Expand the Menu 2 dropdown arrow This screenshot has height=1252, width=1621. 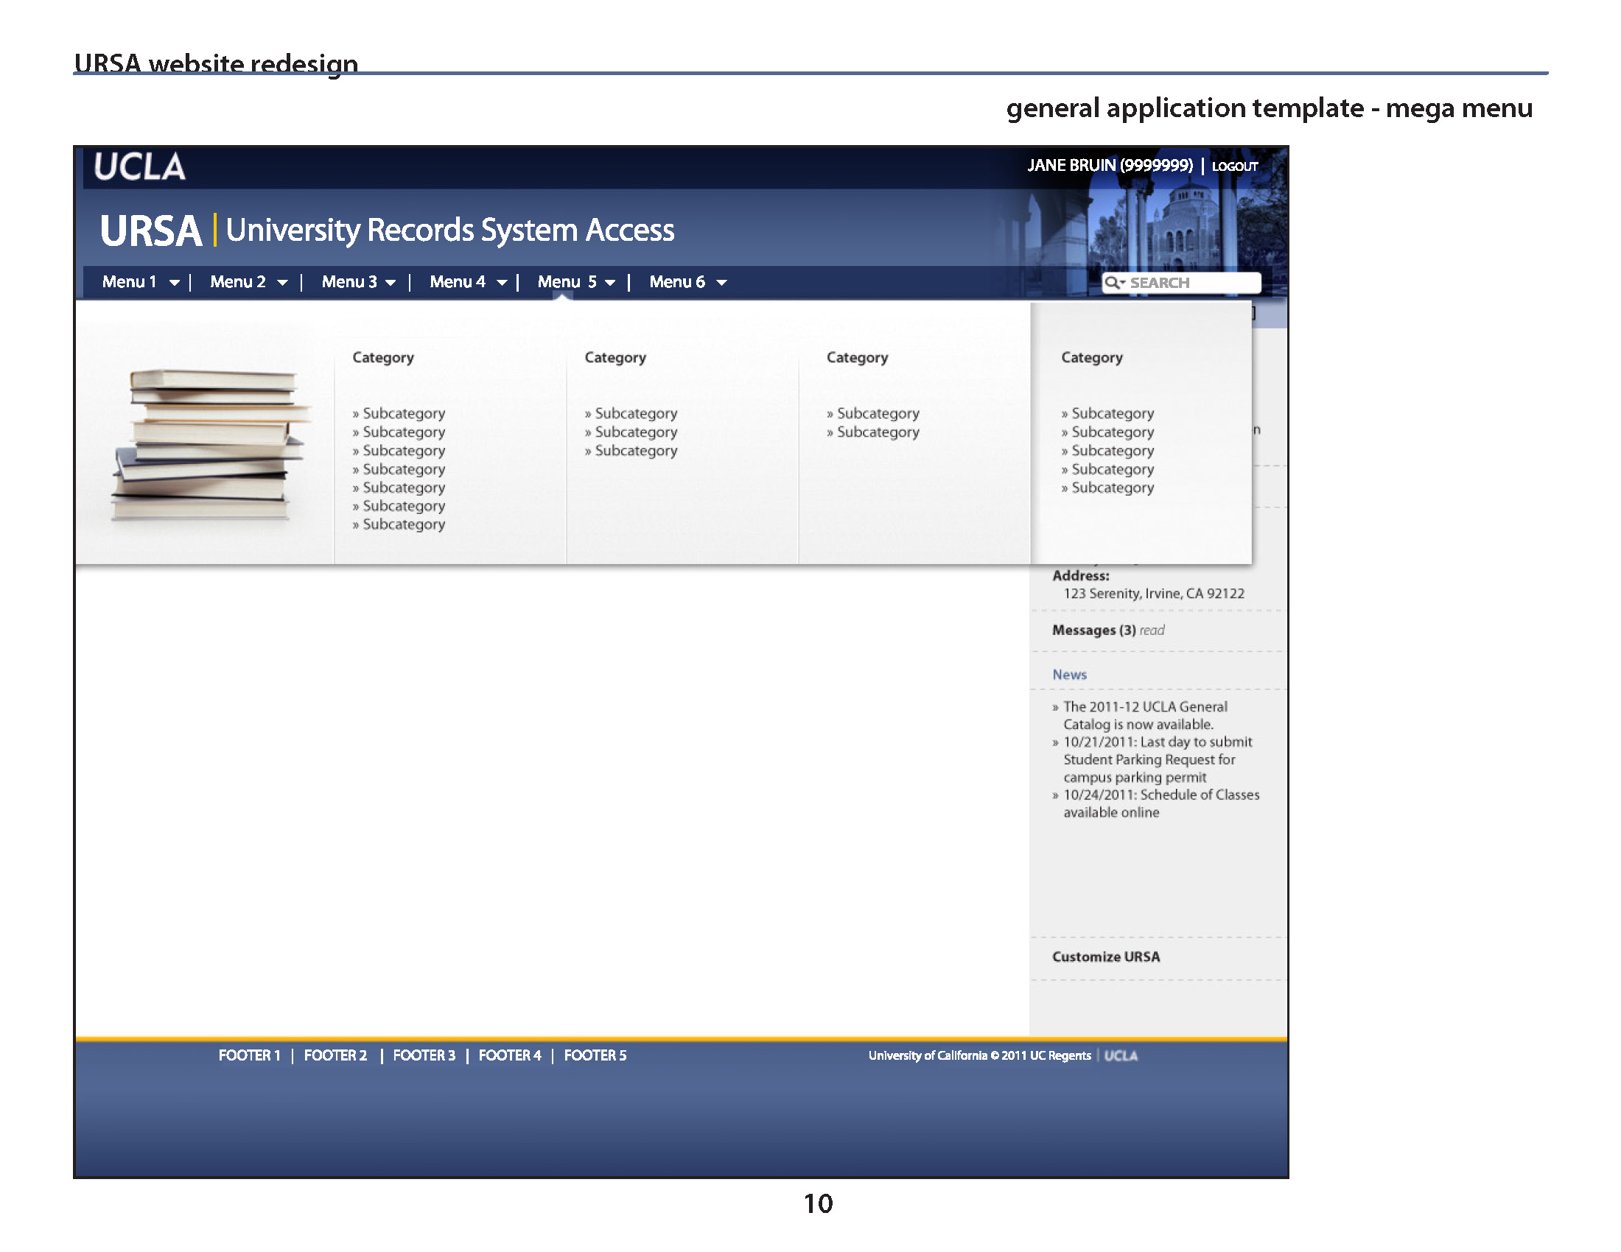(282, 283)
